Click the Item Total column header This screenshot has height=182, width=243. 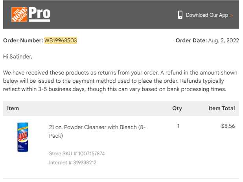222,108
